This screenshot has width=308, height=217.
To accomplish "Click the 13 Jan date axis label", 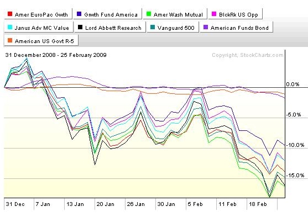I will tap(75, 204).
